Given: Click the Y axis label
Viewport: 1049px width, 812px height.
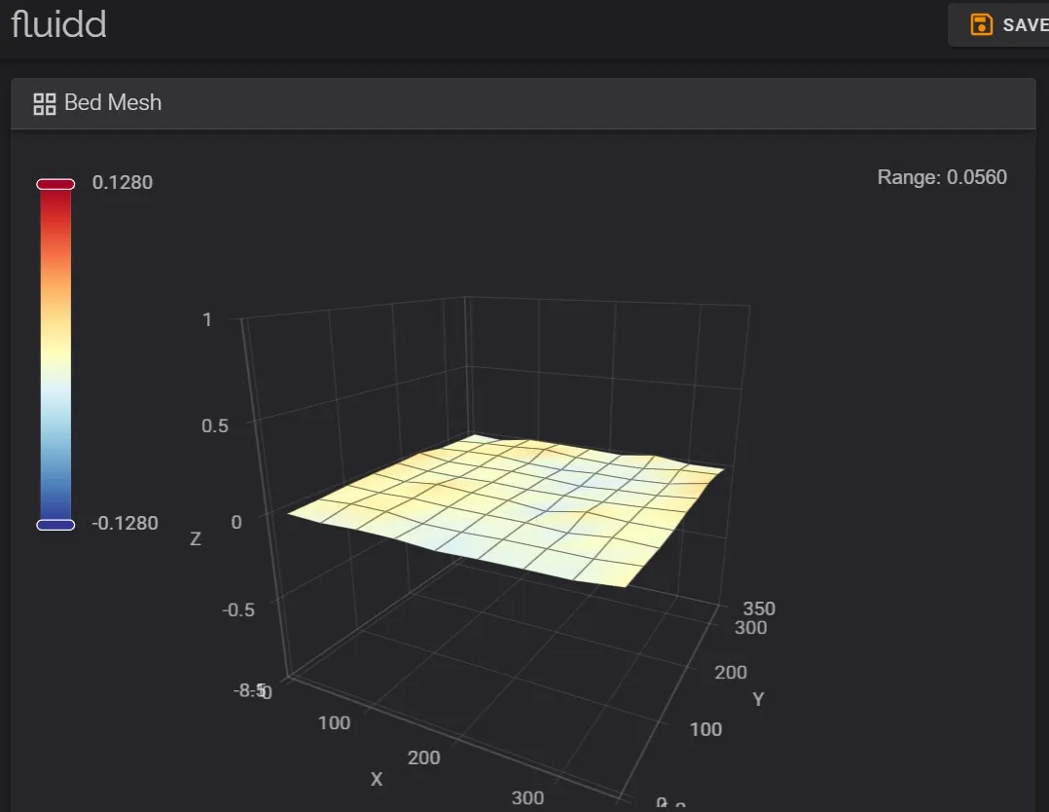Looking at the screenshot, I should point(758,699).
